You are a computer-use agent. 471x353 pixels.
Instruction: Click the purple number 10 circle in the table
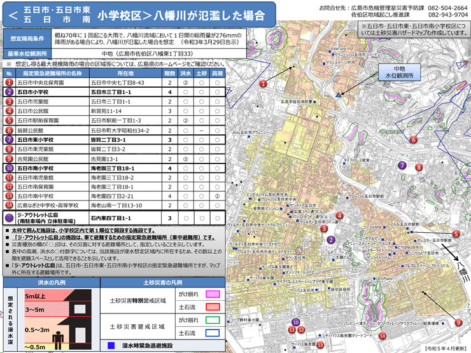click(10, 168)
